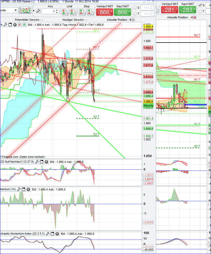Increase the Anz quantity with the stepper
This screenshot has width=211, height=254.
click(x=56, y=10)
